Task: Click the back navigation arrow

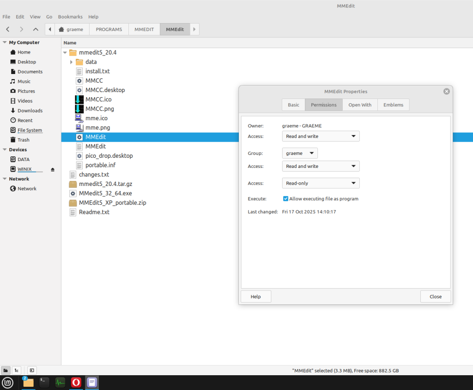Action: pos(8,29)
